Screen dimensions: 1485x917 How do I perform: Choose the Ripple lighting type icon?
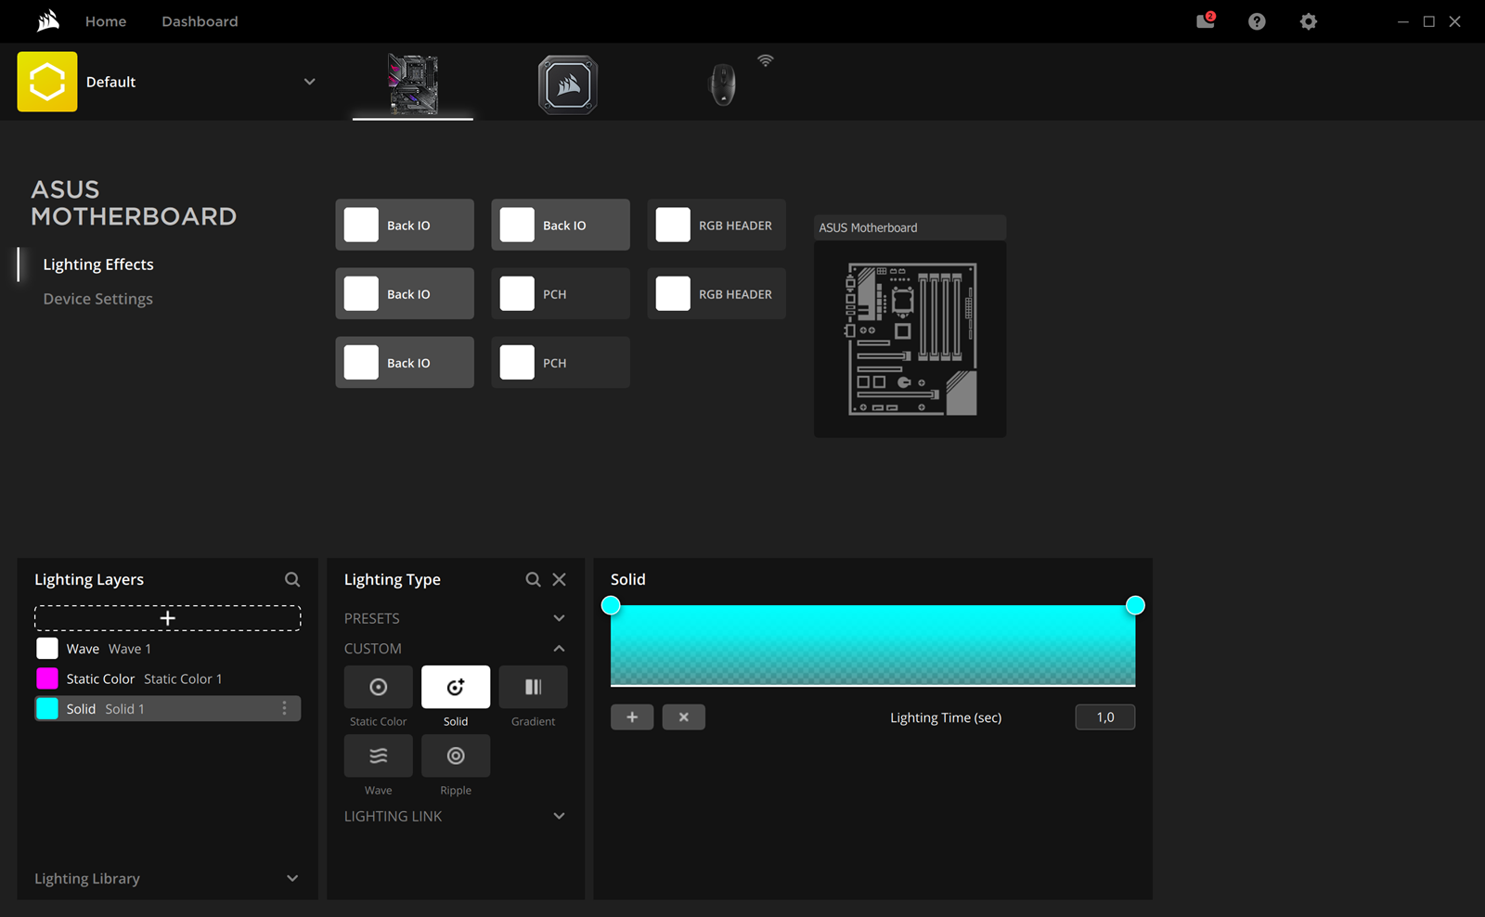456,756
